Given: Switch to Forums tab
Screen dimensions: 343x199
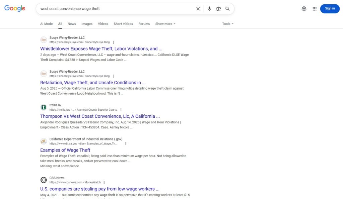Looking at the screenshot, I should [x=144, y=24].
